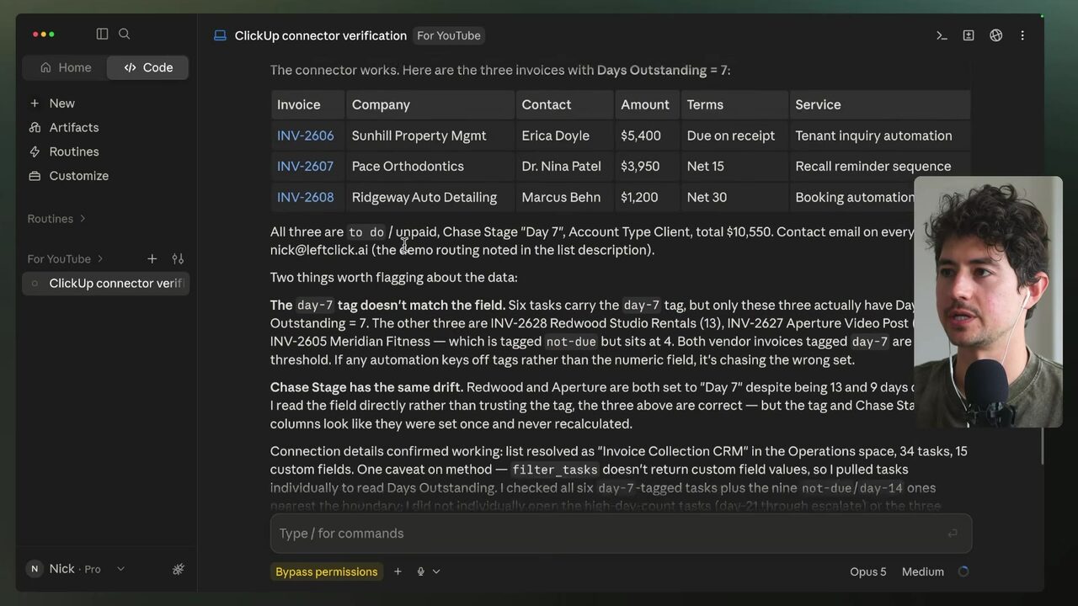Screen dimensions: 1078x606
Task: Open invoice link INV-2606
Action: tap(305, 136)
